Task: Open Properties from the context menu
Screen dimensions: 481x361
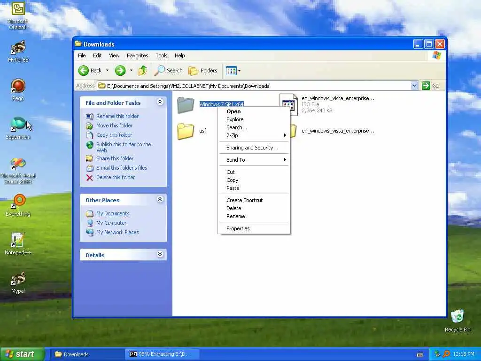Action: 254,228
